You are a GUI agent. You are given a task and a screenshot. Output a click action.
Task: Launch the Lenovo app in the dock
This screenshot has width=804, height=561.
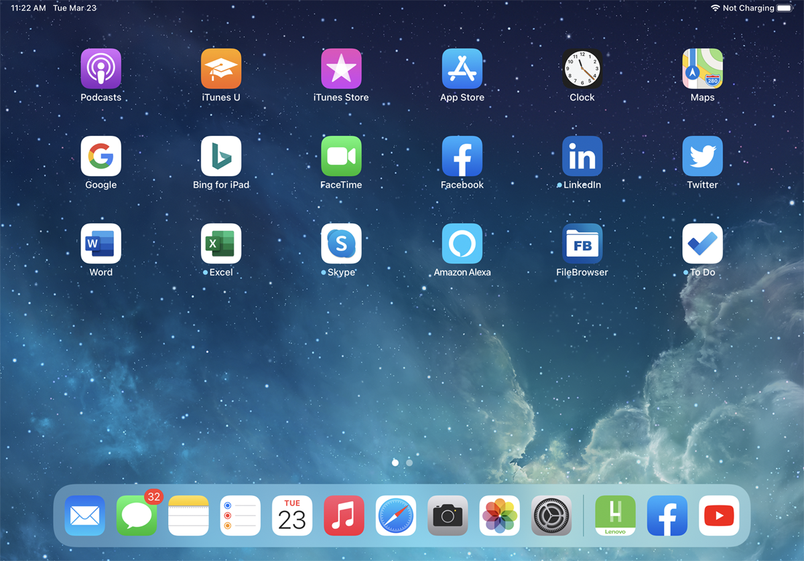[616, 515]
